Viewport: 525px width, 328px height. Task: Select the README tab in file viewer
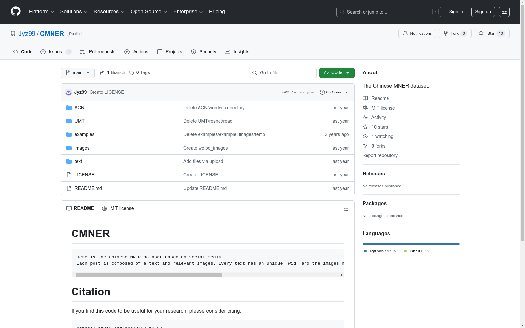click(x=80, y=208)
